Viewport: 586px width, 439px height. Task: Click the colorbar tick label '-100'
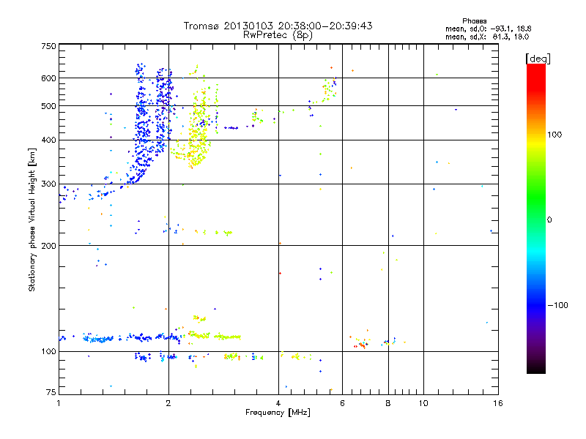tap(557, 305)
